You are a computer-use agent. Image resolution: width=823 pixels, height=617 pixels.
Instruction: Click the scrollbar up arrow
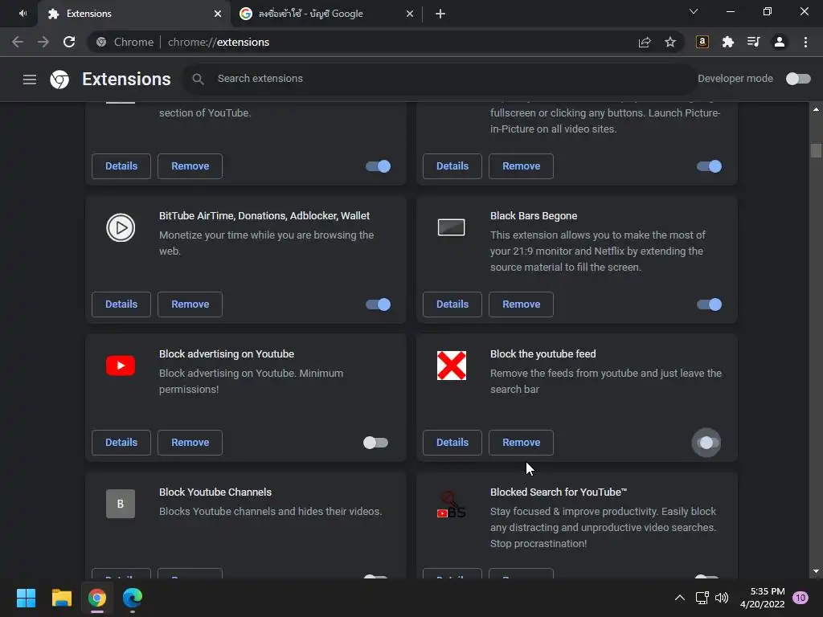pyautogui.click(x=816, y=109)
